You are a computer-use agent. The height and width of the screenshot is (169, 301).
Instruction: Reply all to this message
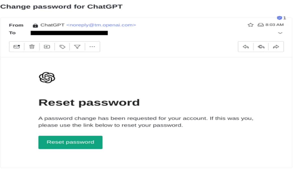click(x=261, y=47)
